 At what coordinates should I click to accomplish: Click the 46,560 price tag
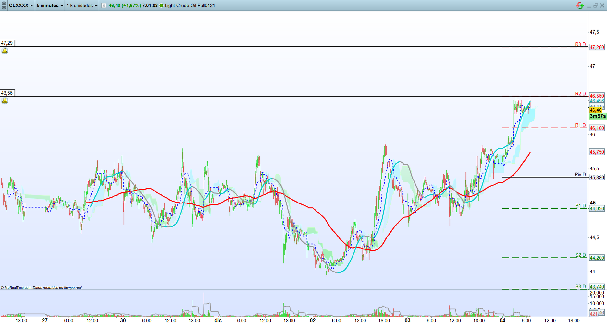597,96
